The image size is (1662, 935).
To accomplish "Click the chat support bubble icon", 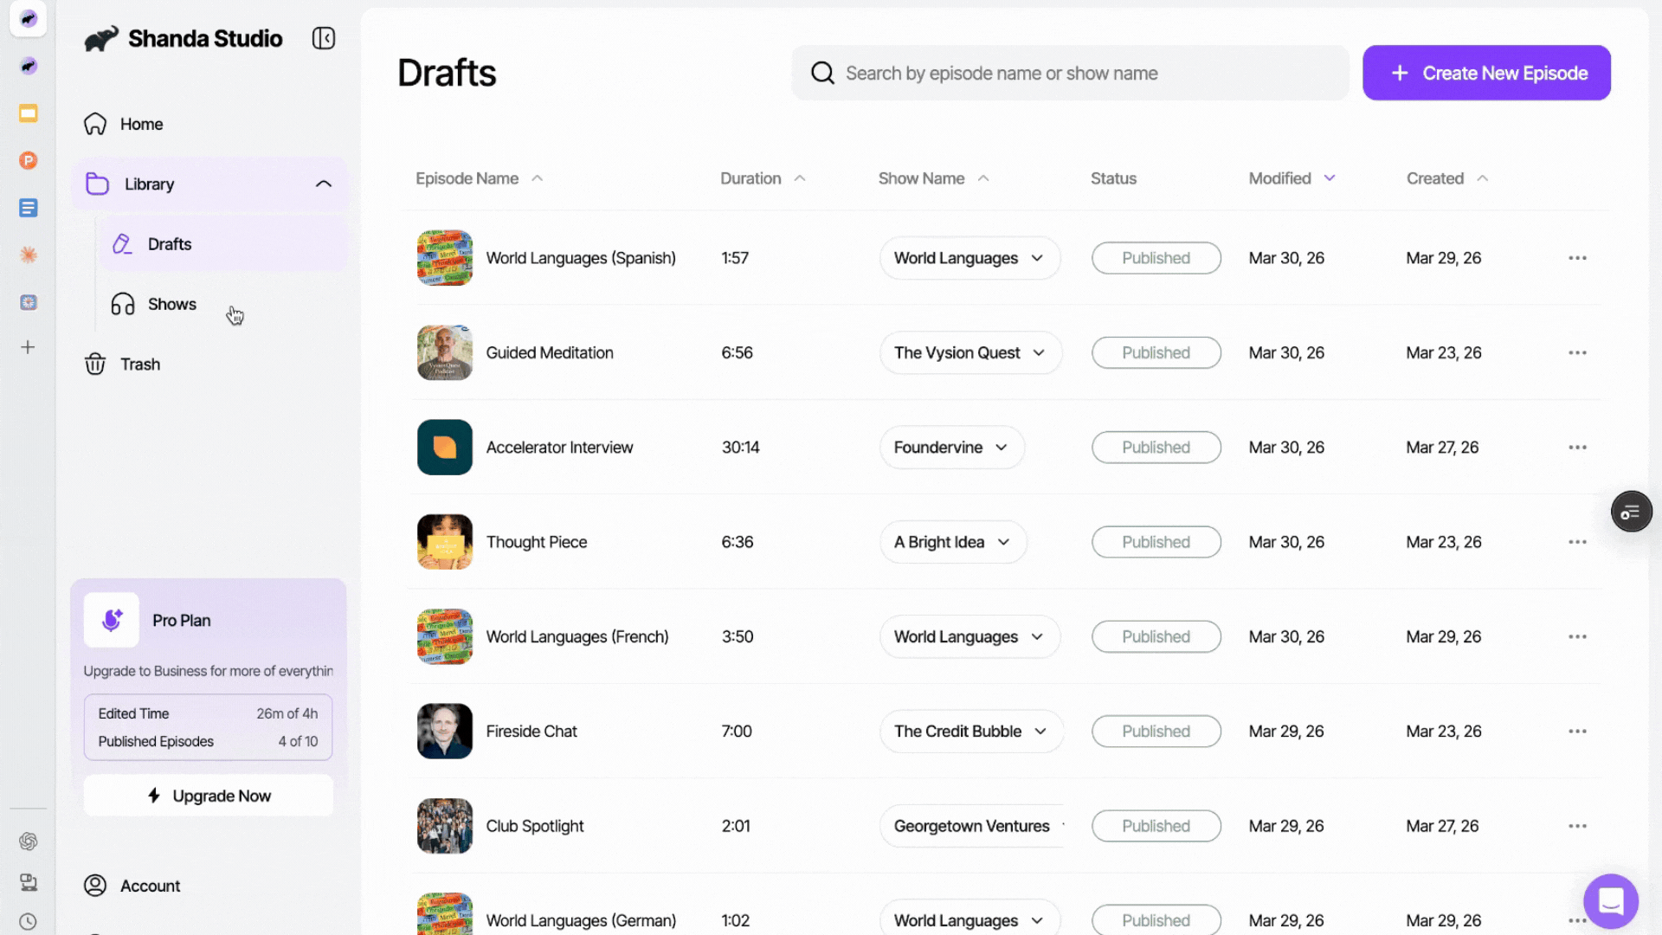I will pyautogui.click(x=1610, y=900).
